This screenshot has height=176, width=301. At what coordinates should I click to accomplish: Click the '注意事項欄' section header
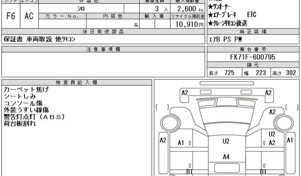103,49
